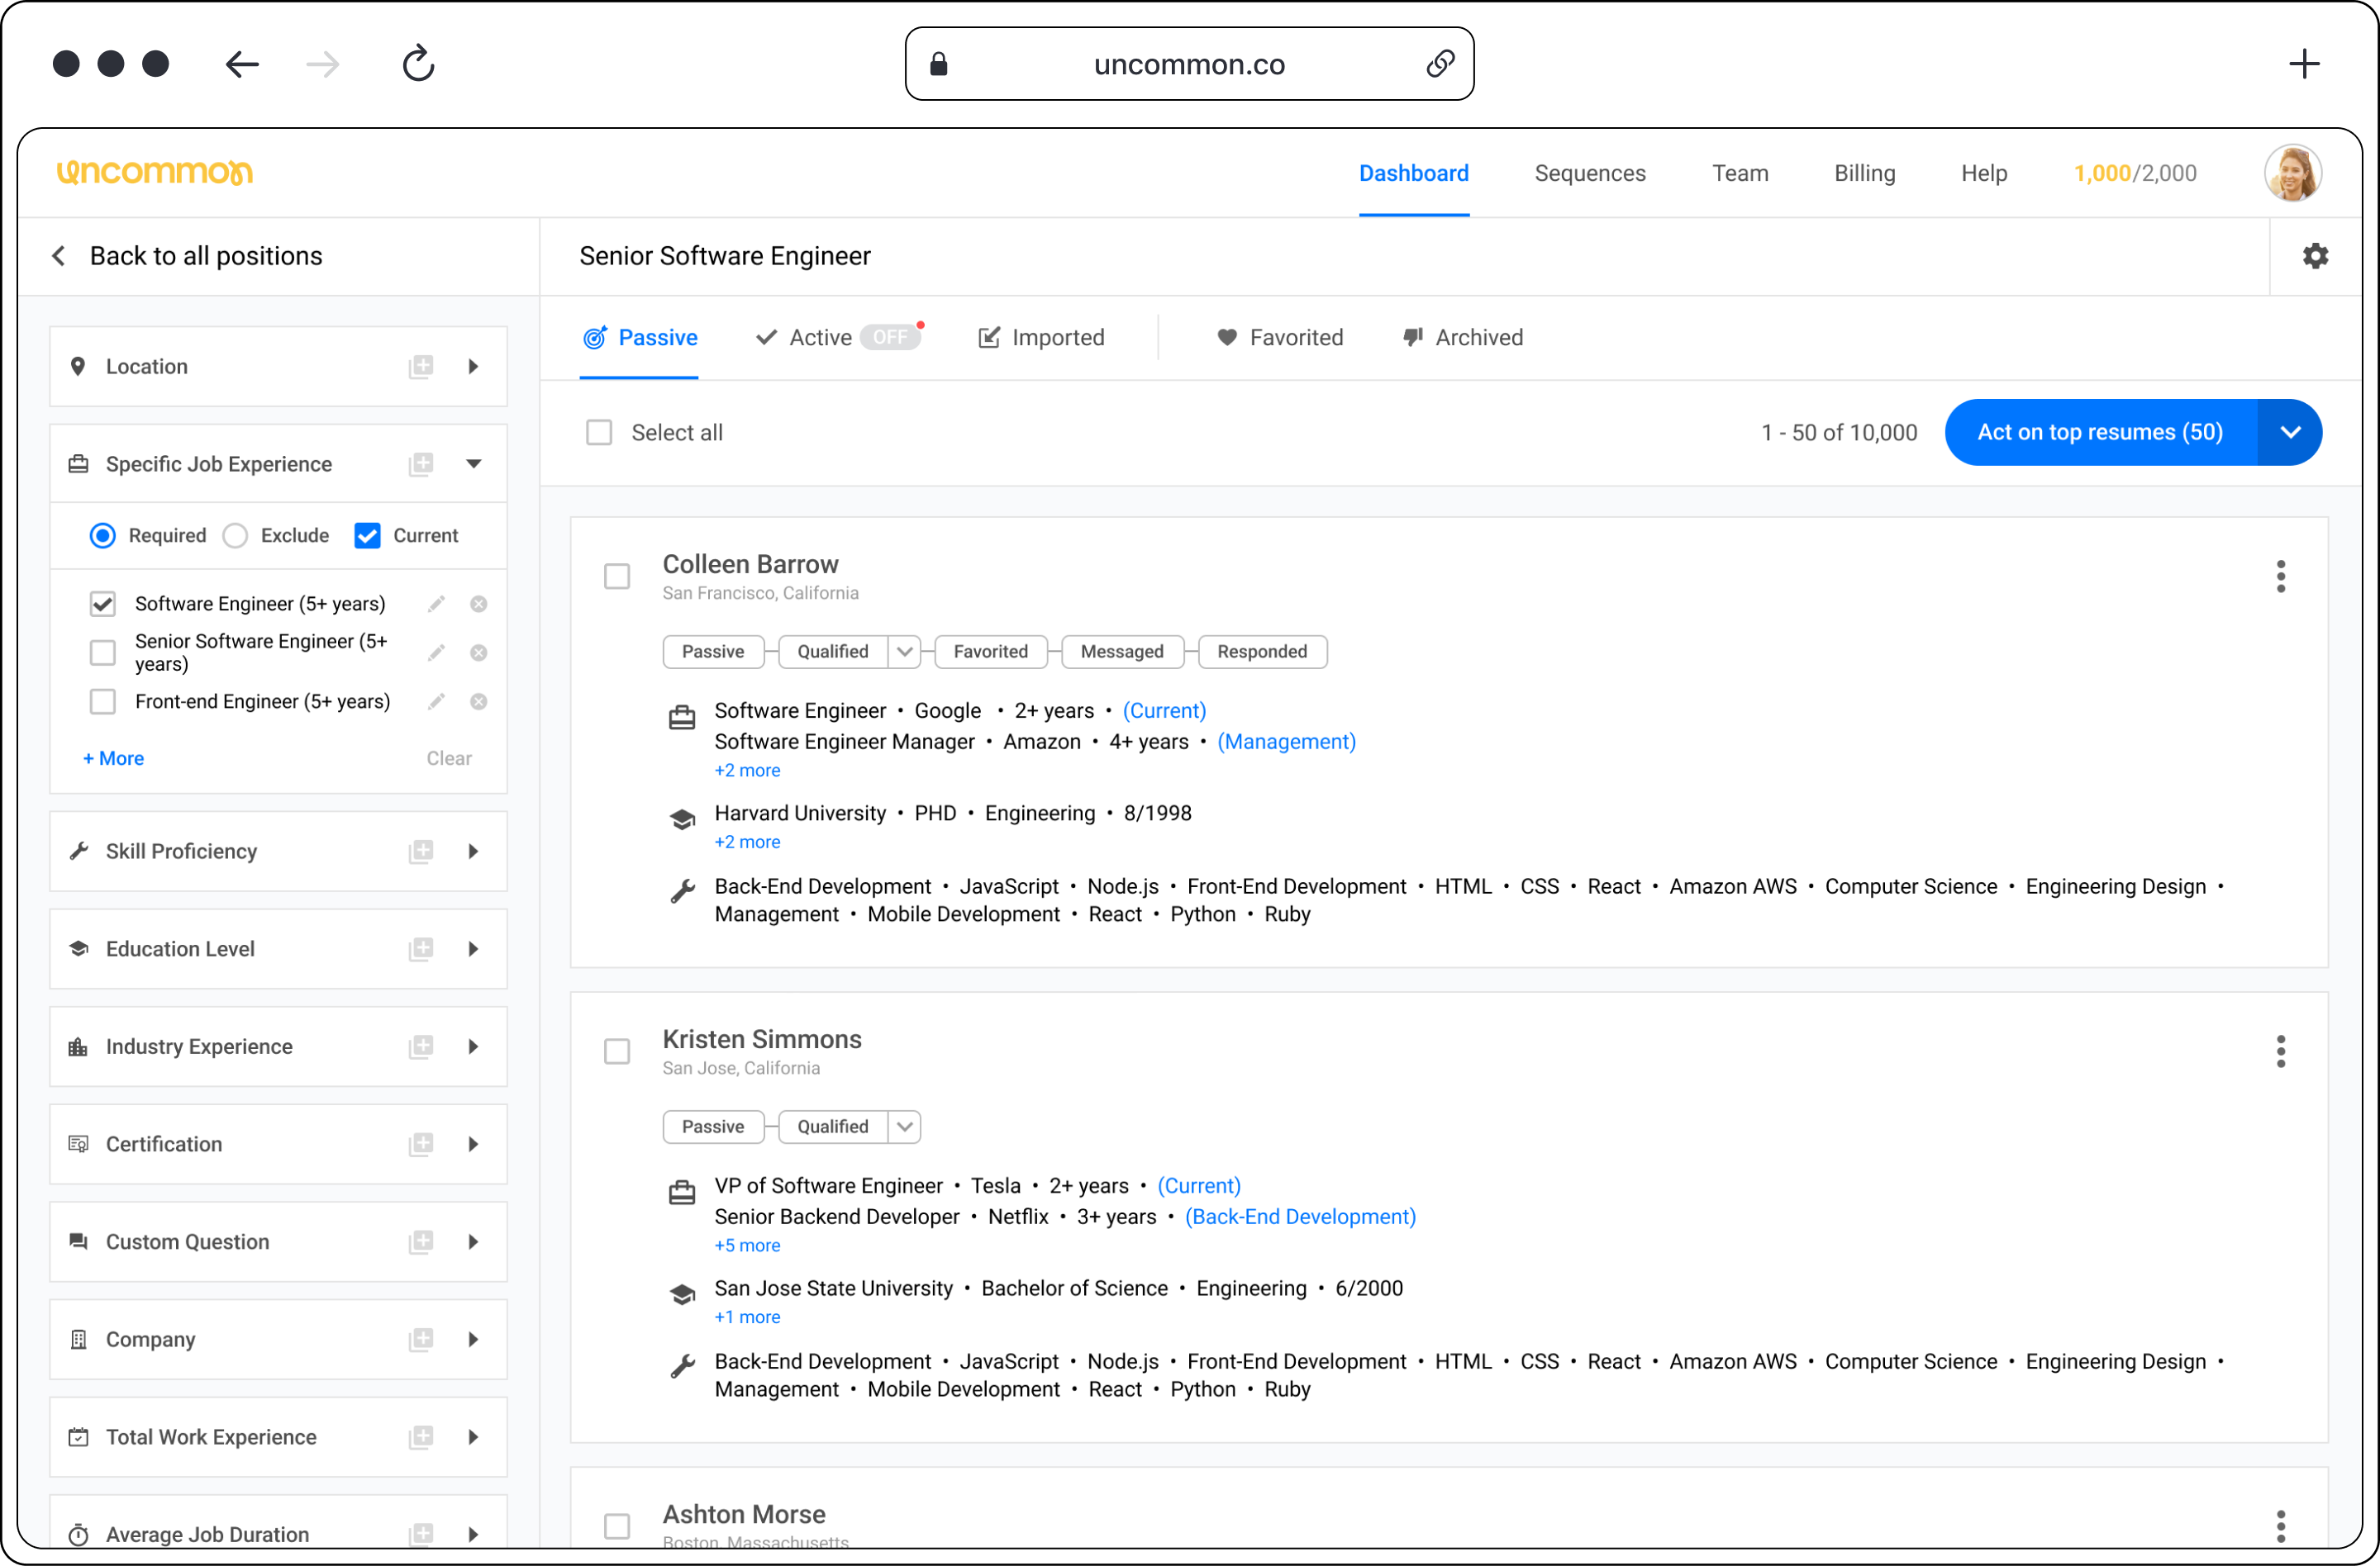Open new tab with plus icon
Viewport: 2380px width, 1566px height.
point(2304,64)
